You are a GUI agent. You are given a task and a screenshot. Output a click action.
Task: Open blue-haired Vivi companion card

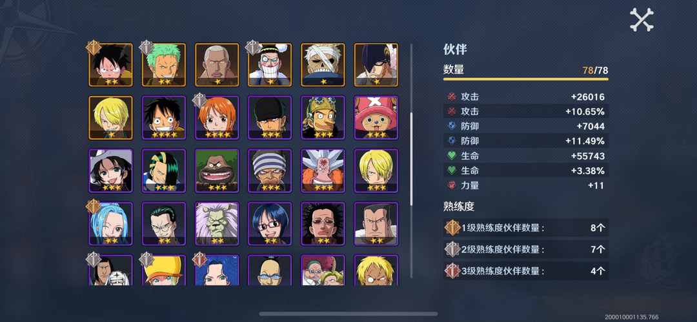[110, 223]
